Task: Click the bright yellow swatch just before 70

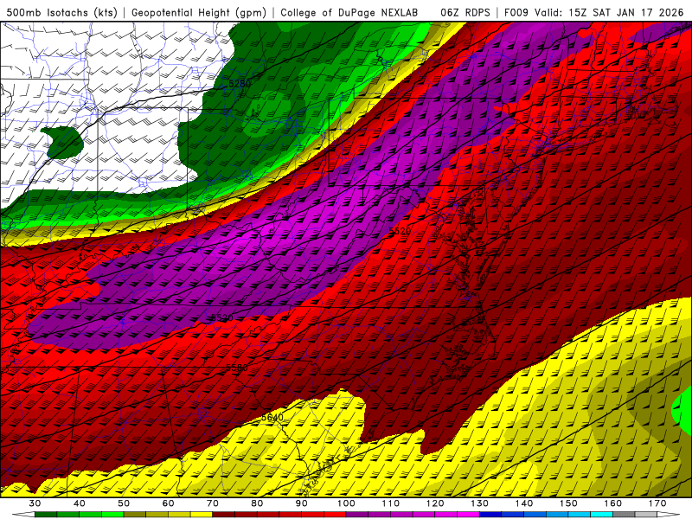Action: pyautogui.click(x=202, y=515)
